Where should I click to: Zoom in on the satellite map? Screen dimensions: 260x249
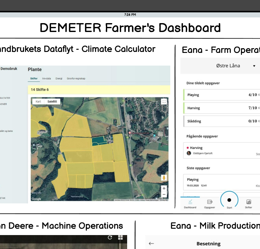[164, 188]
